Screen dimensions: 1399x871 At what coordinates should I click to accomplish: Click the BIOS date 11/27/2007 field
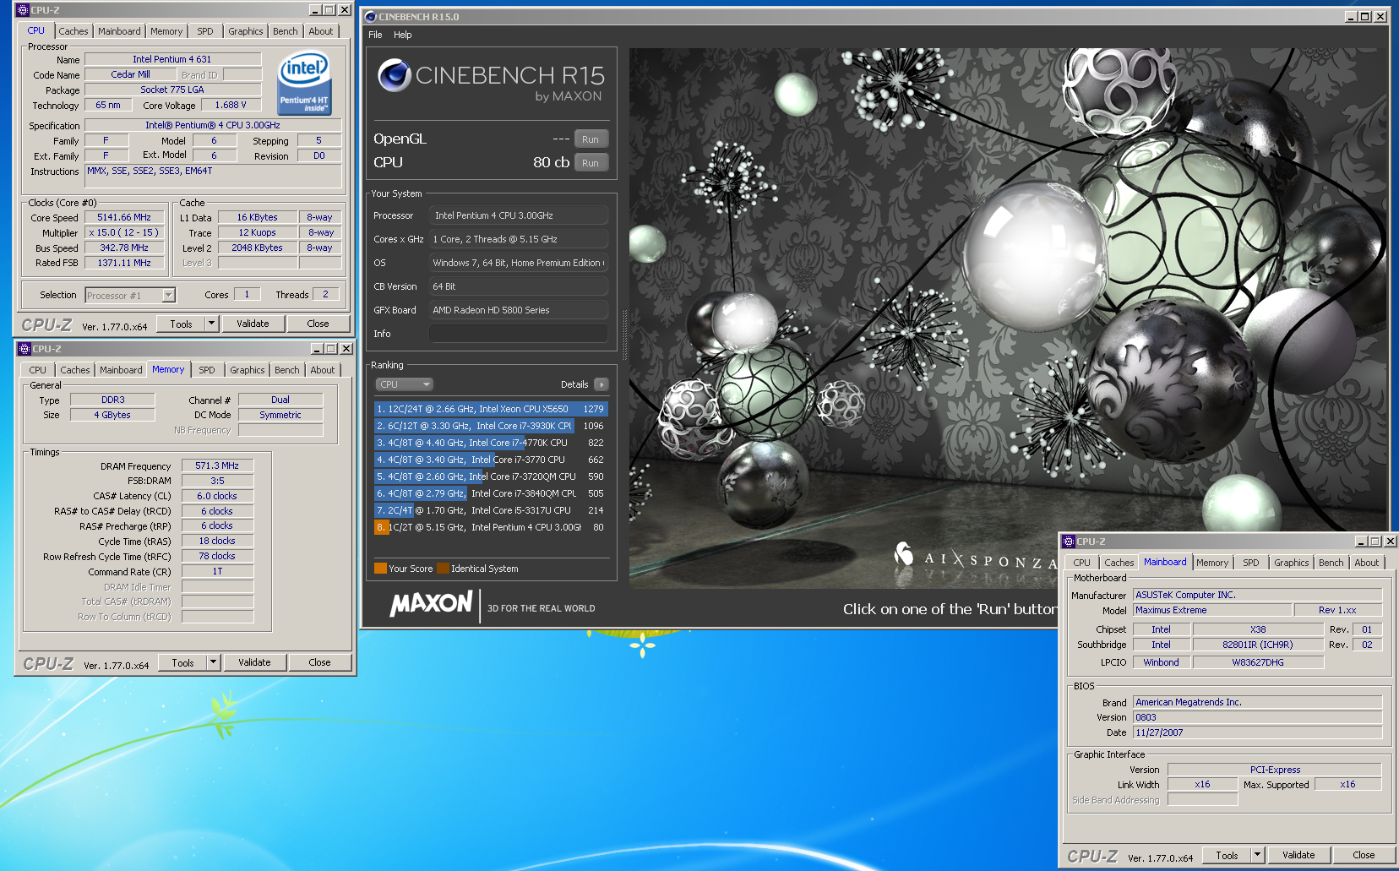point(1257,732)
